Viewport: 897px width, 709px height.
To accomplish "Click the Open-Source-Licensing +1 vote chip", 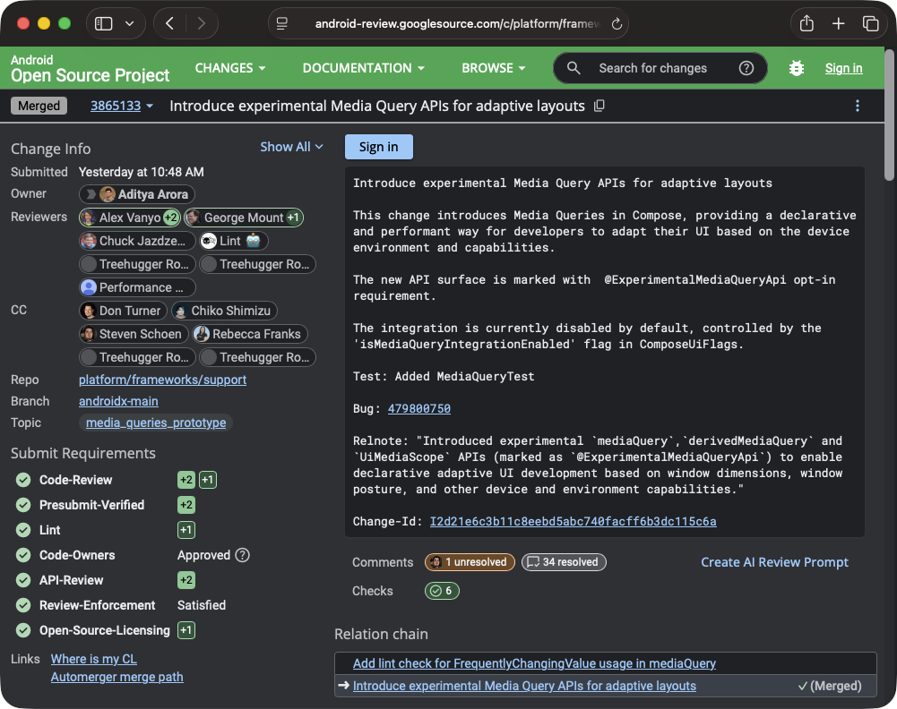I will pos(186,631).
